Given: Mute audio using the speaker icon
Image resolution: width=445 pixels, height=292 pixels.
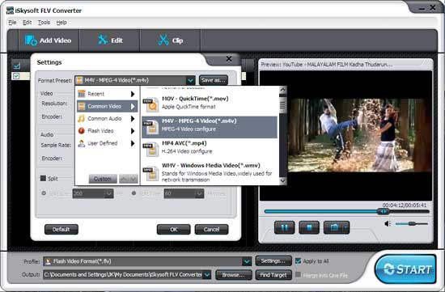Looking at the screenshot, I should tap(388, 224).
